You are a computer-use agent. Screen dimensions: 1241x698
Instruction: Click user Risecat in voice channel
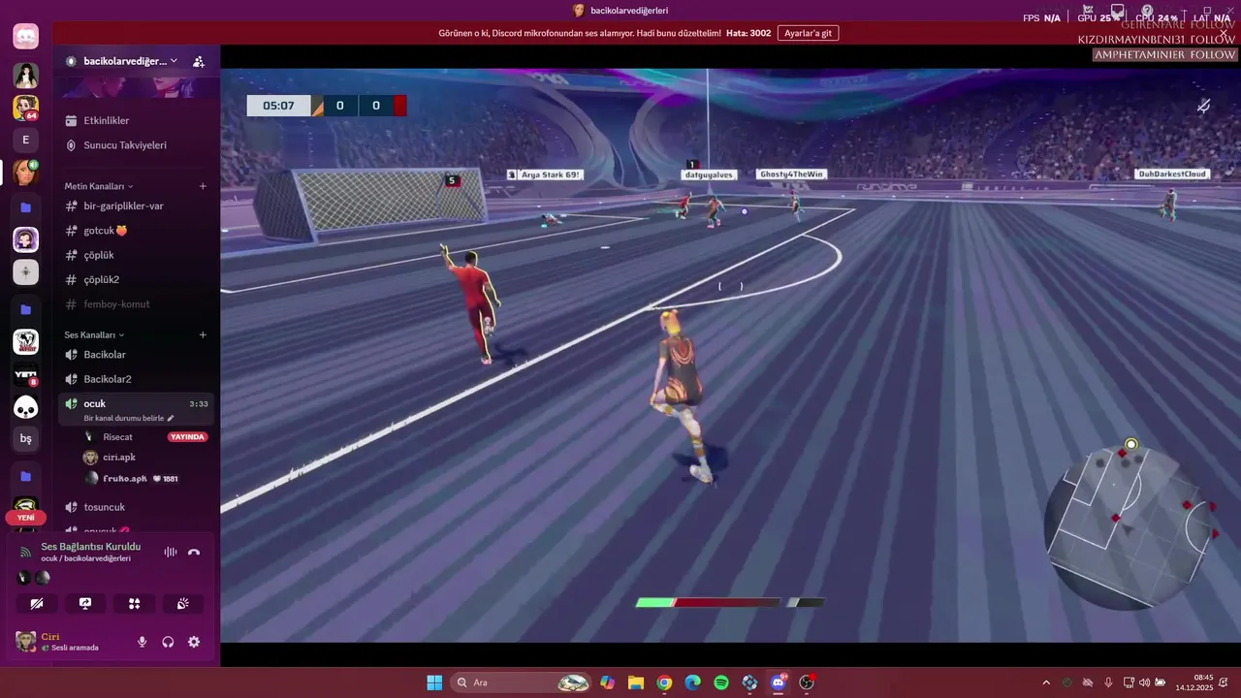pos(117,437)
